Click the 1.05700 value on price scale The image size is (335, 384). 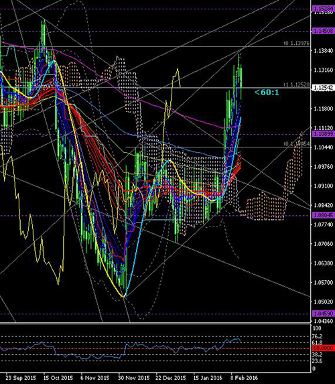[x=324, y=282]
